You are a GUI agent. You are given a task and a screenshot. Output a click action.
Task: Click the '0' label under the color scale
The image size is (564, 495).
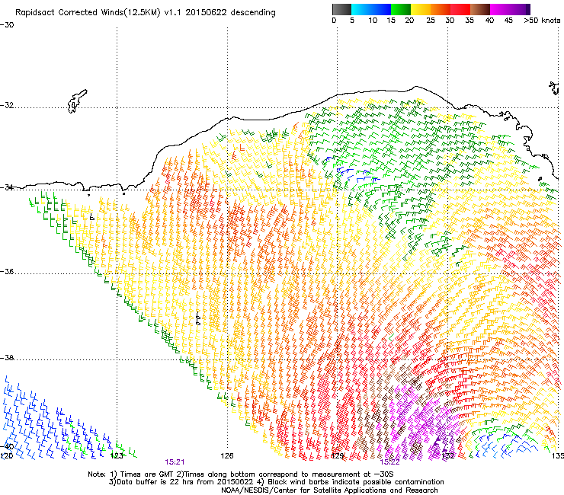coord(334,21)
